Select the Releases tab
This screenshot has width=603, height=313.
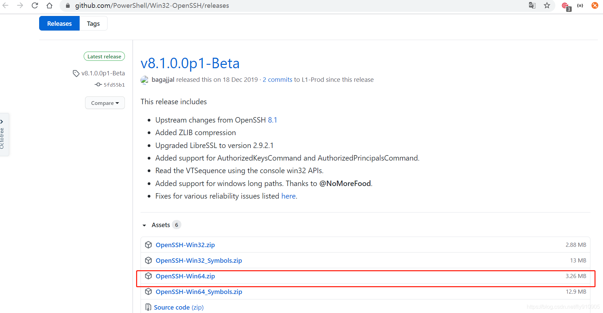[59, 23]
